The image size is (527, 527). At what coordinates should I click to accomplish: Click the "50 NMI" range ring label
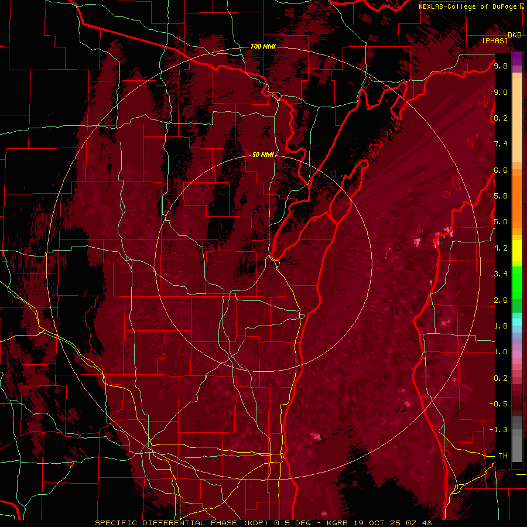click(263, 155)
